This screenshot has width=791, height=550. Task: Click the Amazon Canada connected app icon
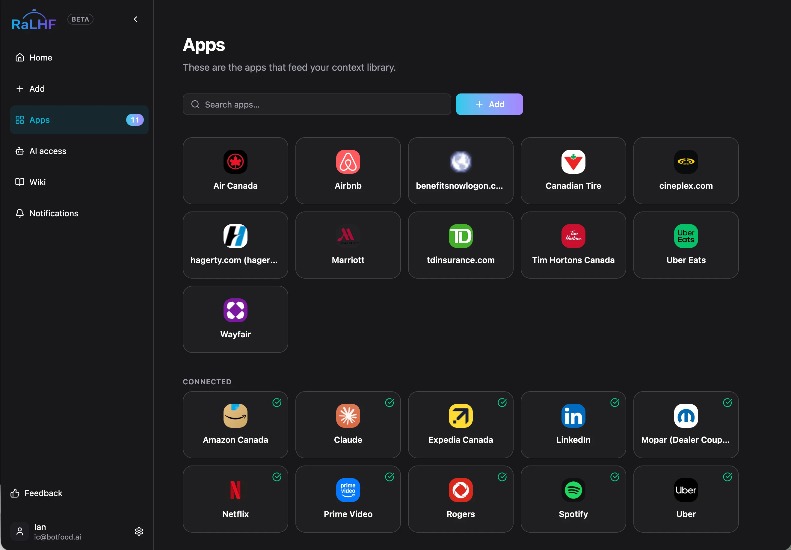[235, 416]
